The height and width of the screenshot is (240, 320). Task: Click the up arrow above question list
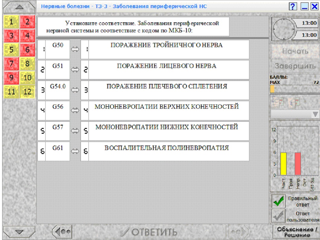(x=19, y=7)
